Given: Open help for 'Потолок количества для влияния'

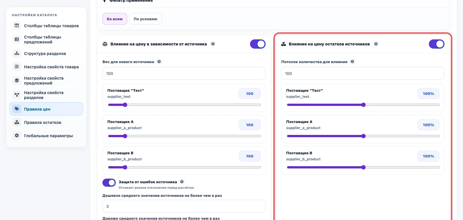Looking at the screenshot, I should pos(352,61).
